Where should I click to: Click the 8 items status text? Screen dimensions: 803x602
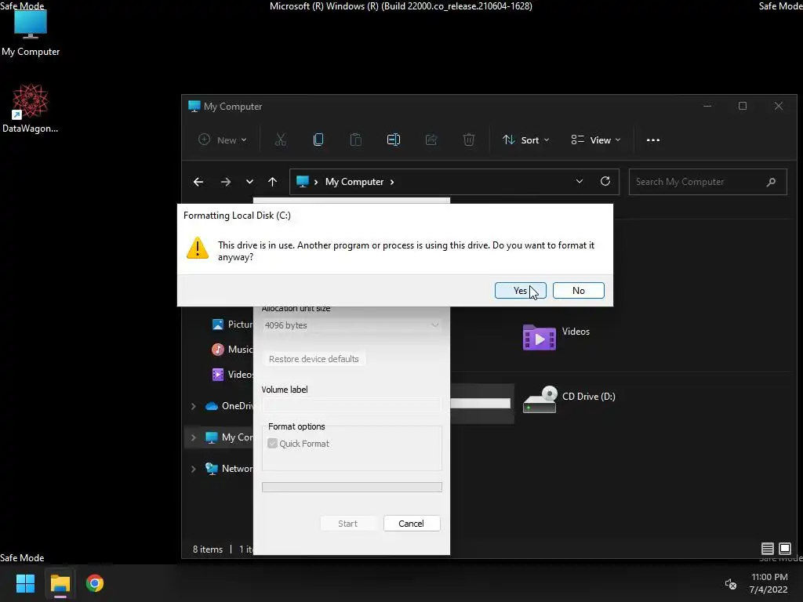point(207,549)
